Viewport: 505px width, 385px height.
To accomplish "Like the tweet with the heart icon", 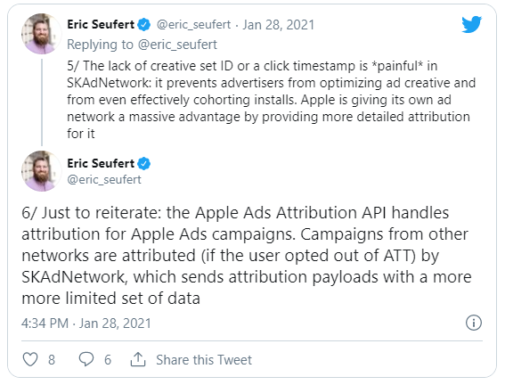I will coord(30,359).
